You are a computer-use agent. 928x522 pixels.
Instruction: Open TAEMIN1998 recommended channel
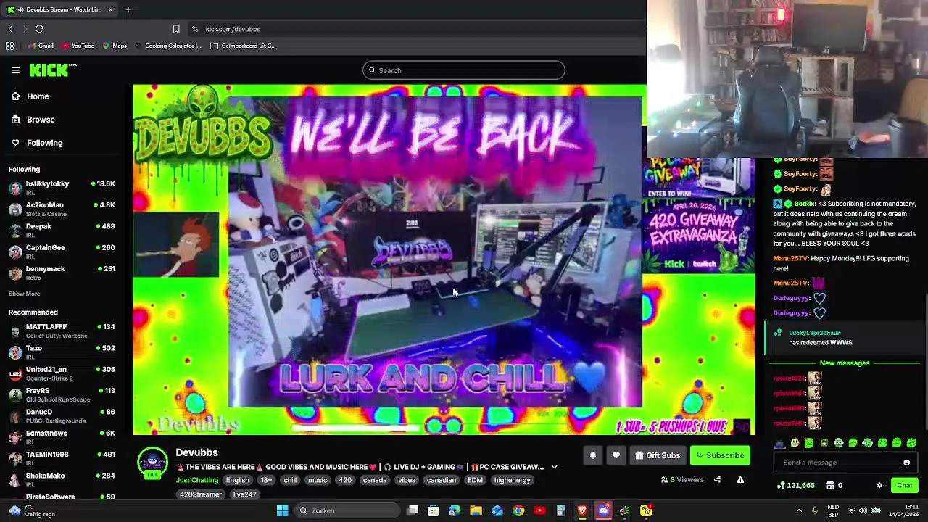click(63, 458)
